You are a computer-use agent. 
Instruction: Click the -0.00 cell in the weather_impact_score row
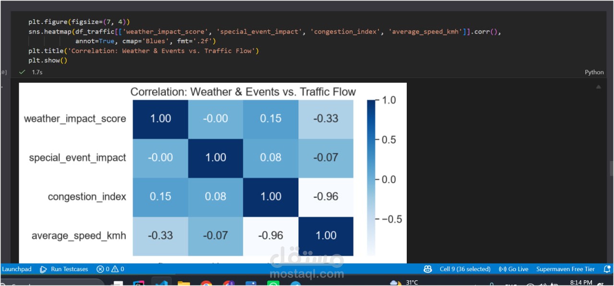click(215, 118)
